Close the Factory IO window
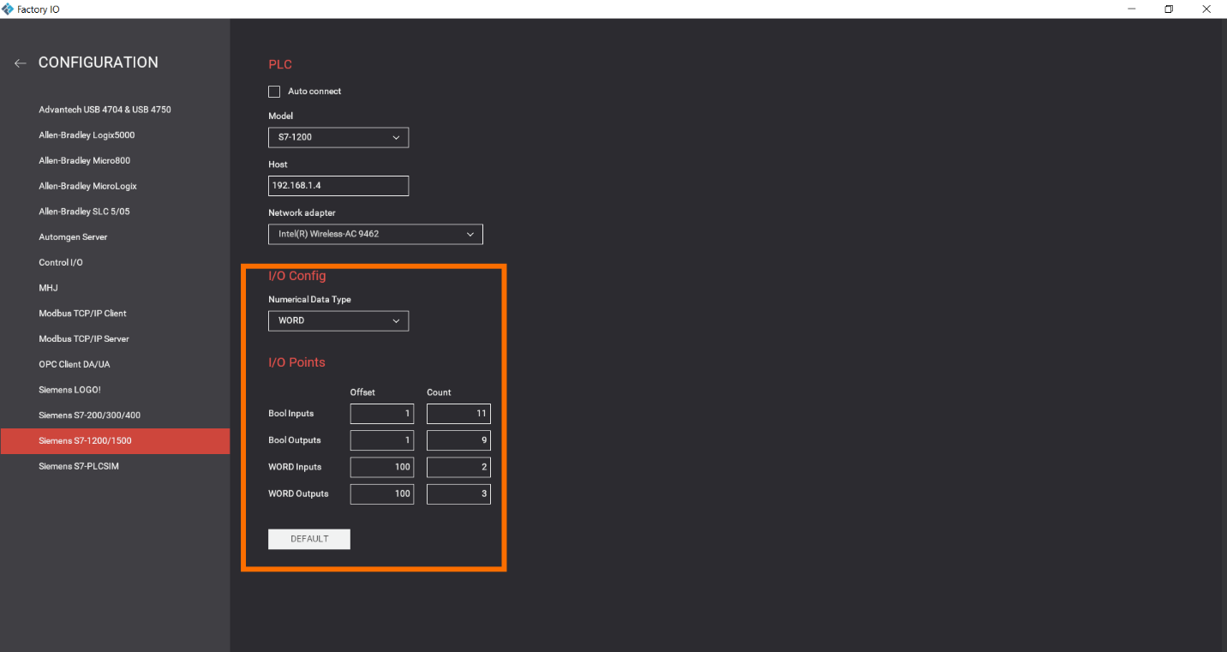Viewport: 1227px width, 652px height. pyautogui.click(x=1206, y=9)
